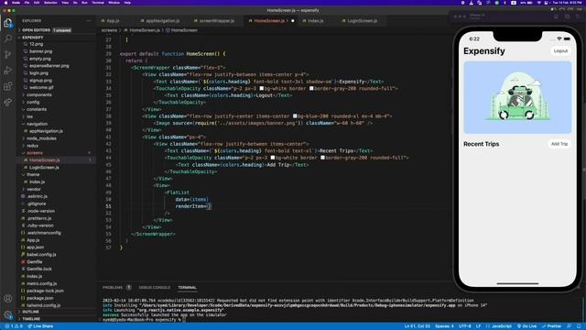Open appNavigation.js in the explorer tree
Screen dimensions: 586x330
(46, 131)
